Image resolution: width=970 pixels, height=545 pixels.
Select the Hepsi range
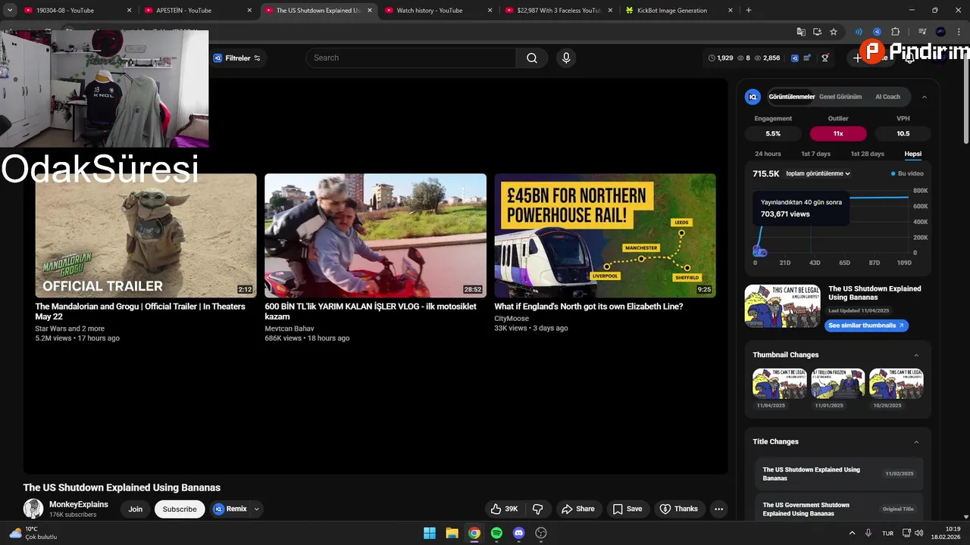912,154
